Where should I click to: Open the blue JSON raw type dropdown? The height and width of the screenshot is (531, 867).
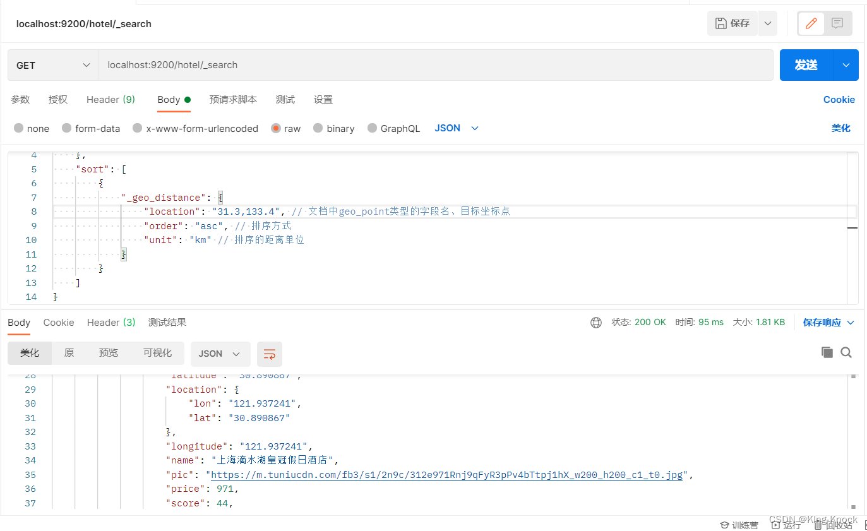coord(457,128)
